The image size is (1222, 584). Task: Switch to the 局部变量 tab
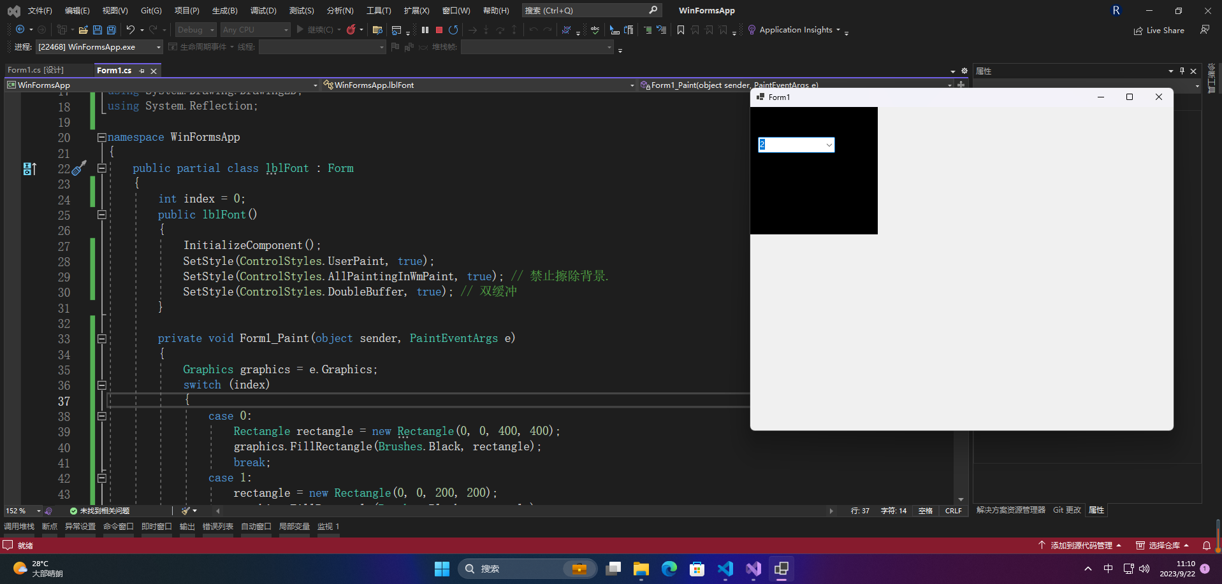294,527
